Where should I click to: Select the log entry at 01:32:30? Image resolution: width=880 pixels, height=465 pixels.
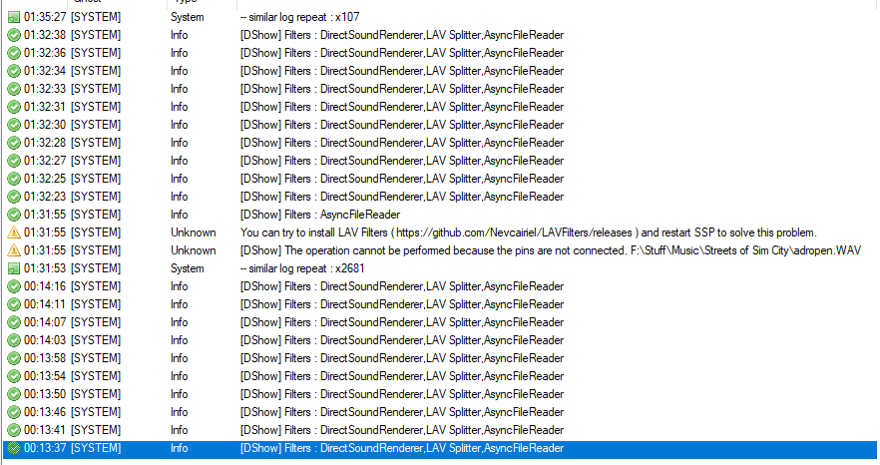tap(45, 125)
